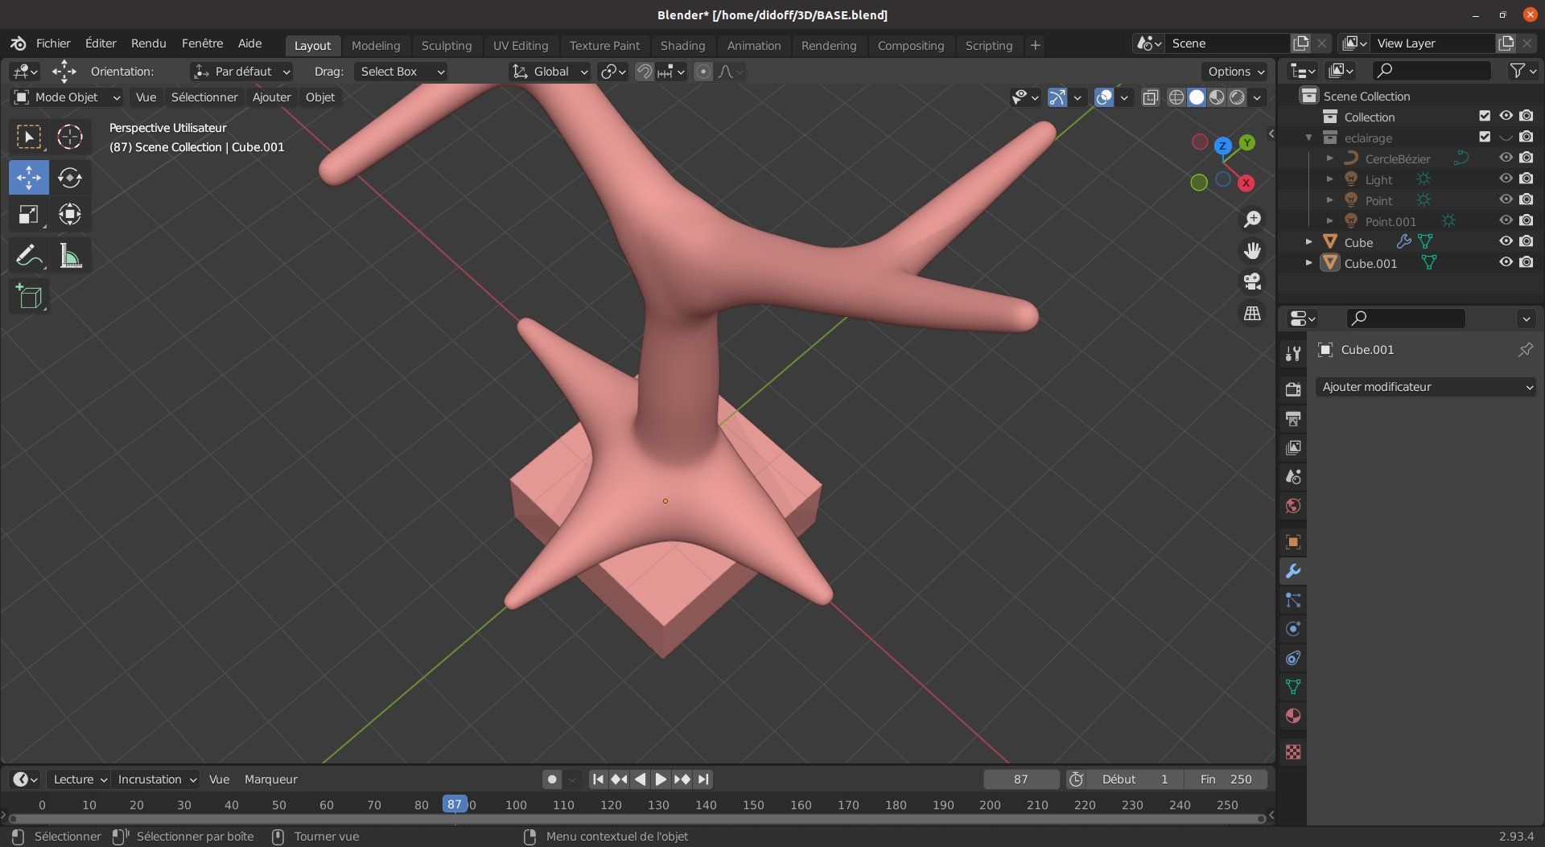
Task: Select the Rotate tool
Action: 70,178
